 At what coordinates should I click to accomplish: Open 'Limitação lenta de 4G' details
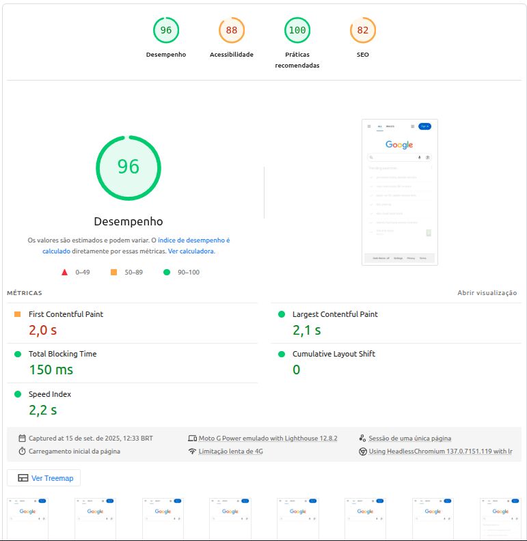point(231,452)
